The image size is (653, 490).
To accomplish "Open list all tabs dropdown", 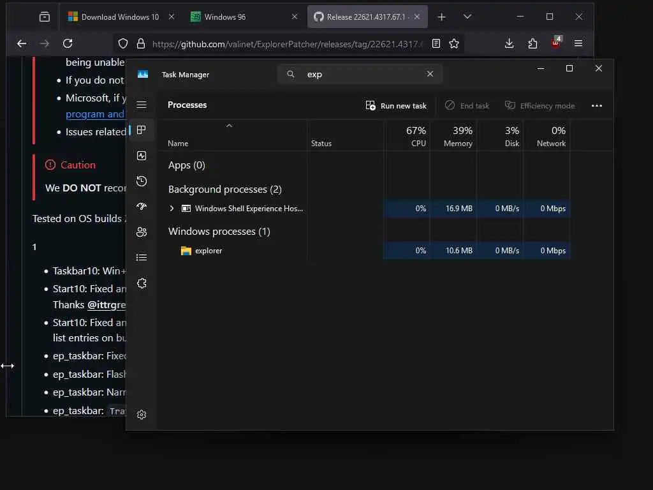I will [467, 17].
